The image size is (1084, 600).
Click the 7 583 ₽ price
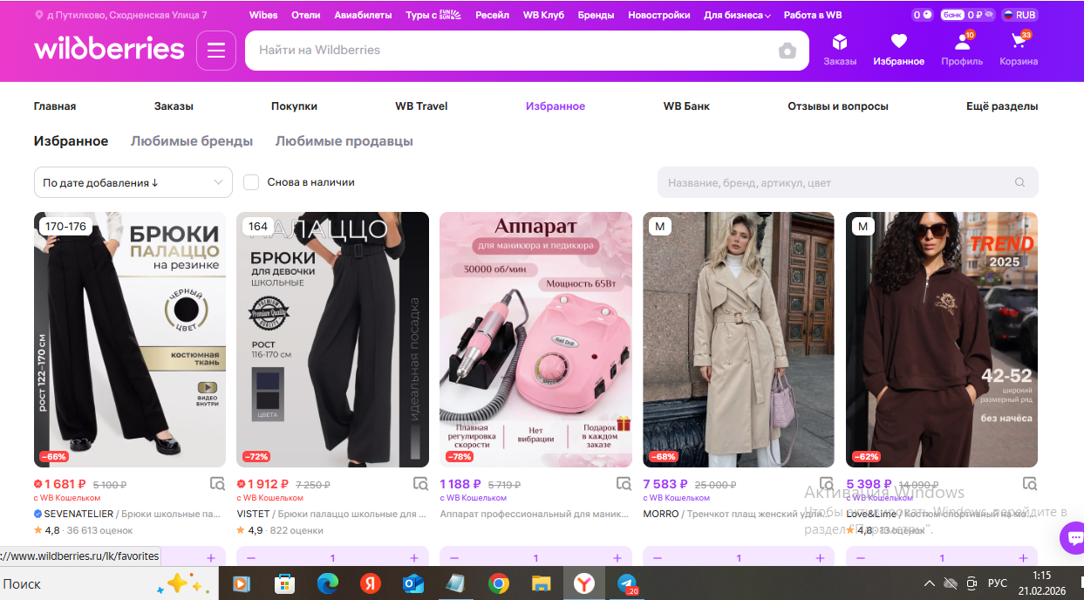pyautogui.click(x=665, y=484)
